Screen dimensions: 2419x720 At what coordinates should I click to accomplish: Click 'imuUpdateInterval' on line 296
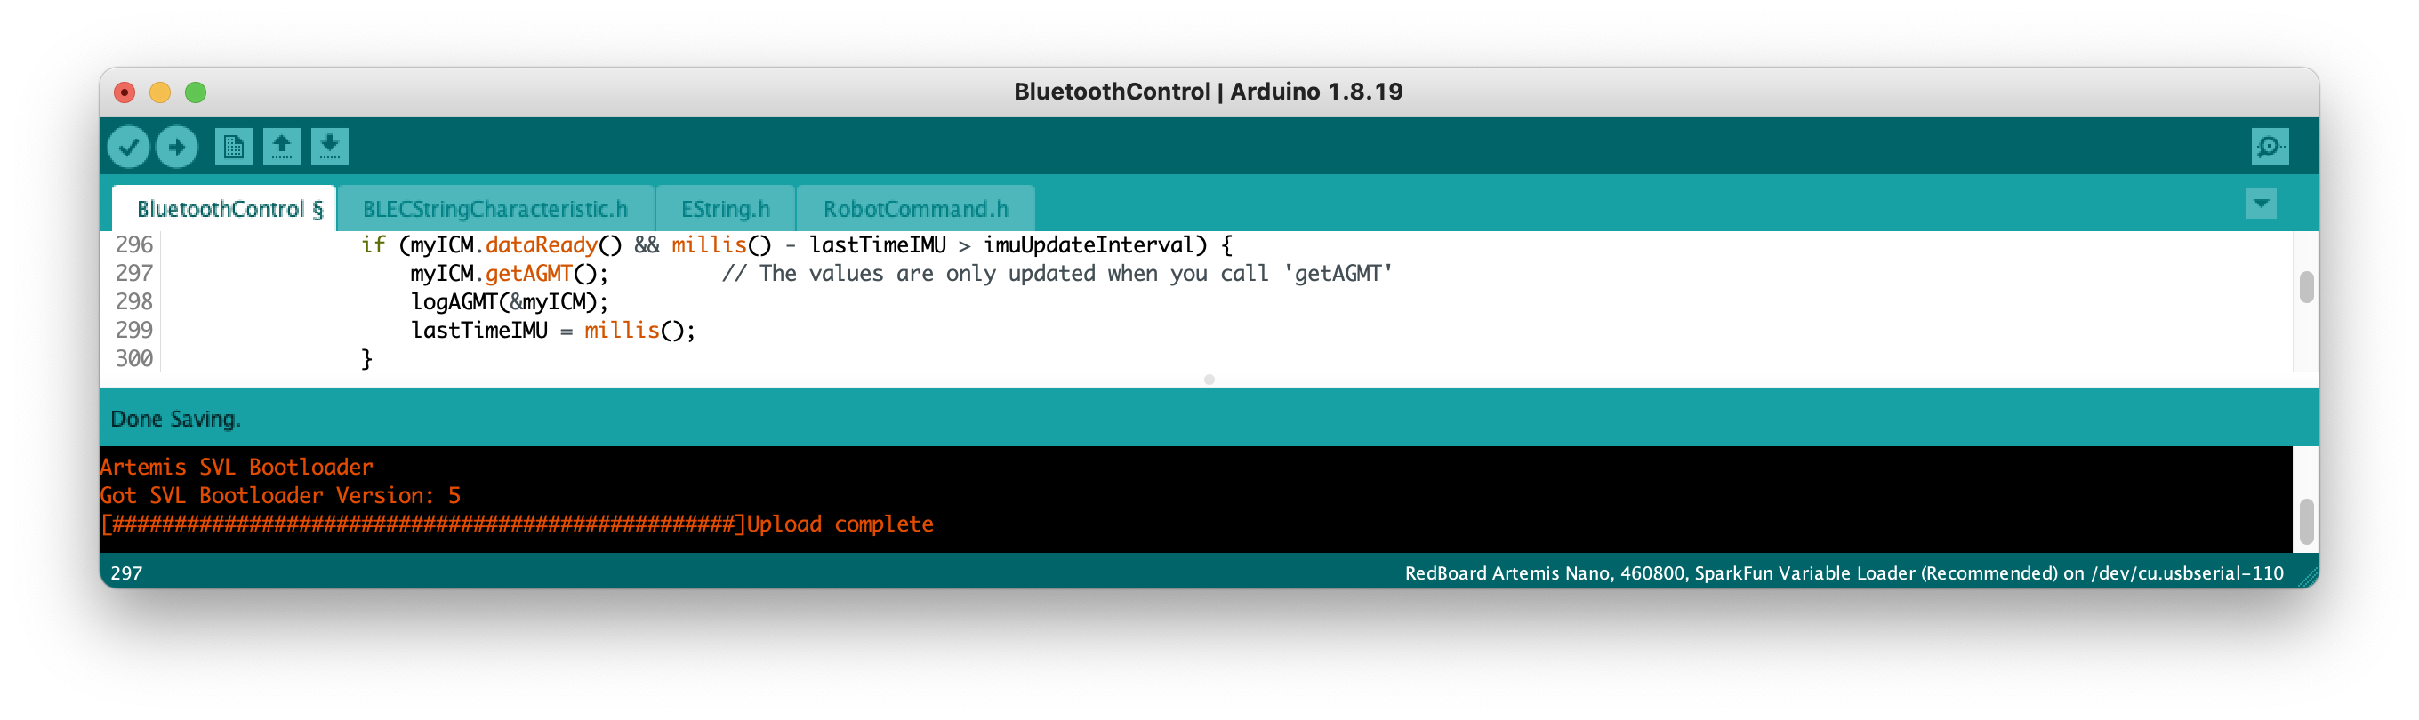(1089, 245)
